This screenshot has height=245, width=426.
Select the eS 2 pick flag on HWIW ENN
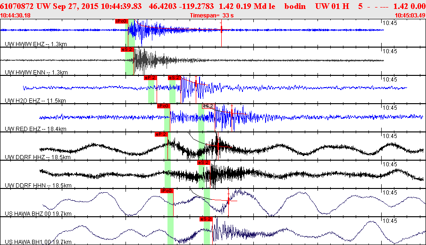tap(127, 49)
